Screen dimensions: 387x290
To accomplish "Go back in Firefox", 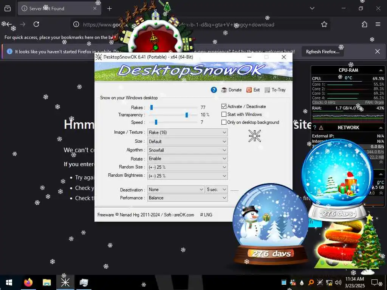I will pyautogui.click(x=9, y=24).
